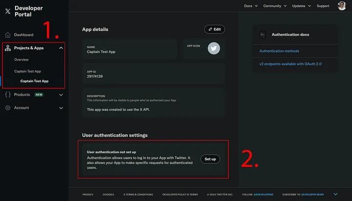The image size is (352, 201).
Task: Click the name value Captain Test App
Action: [101, 52]
